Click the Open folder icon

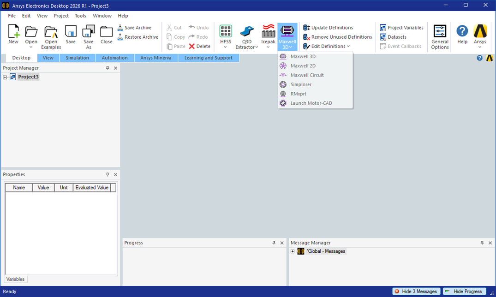click(x=31, y=31)
